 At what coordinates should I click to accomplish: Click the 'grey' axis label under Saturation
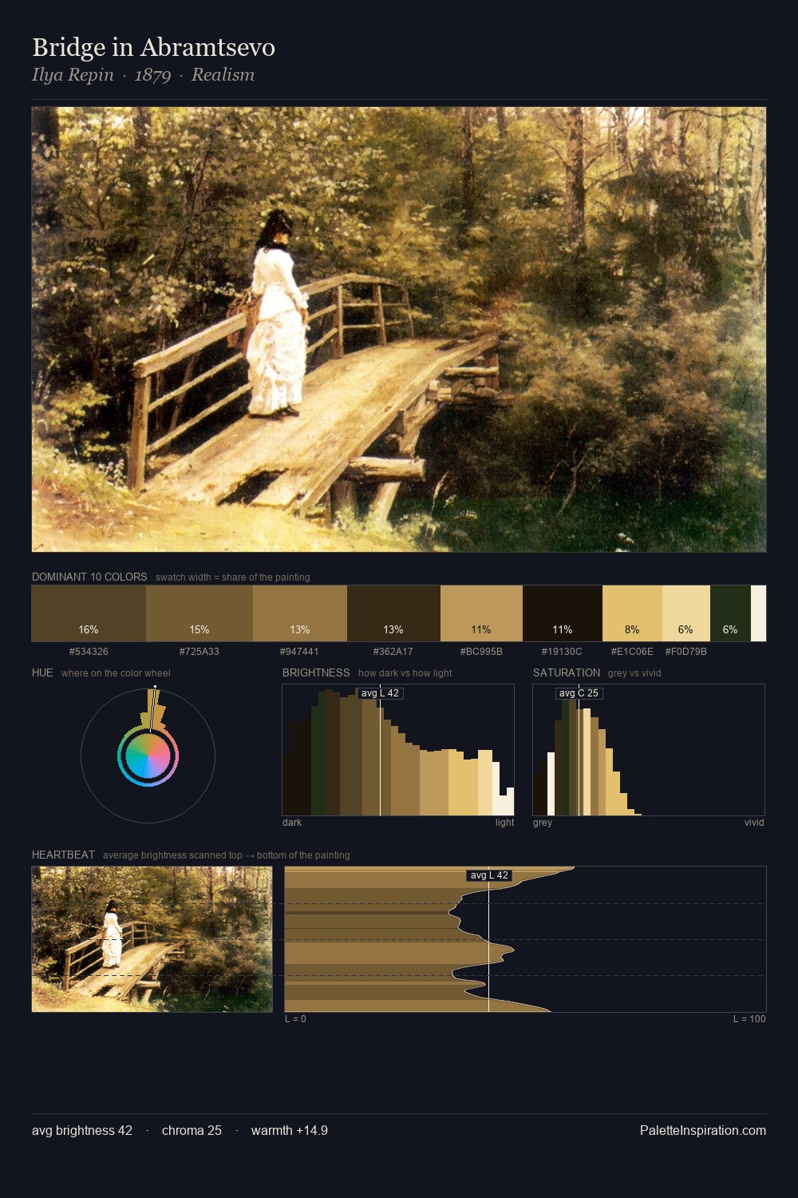(543, 823)
